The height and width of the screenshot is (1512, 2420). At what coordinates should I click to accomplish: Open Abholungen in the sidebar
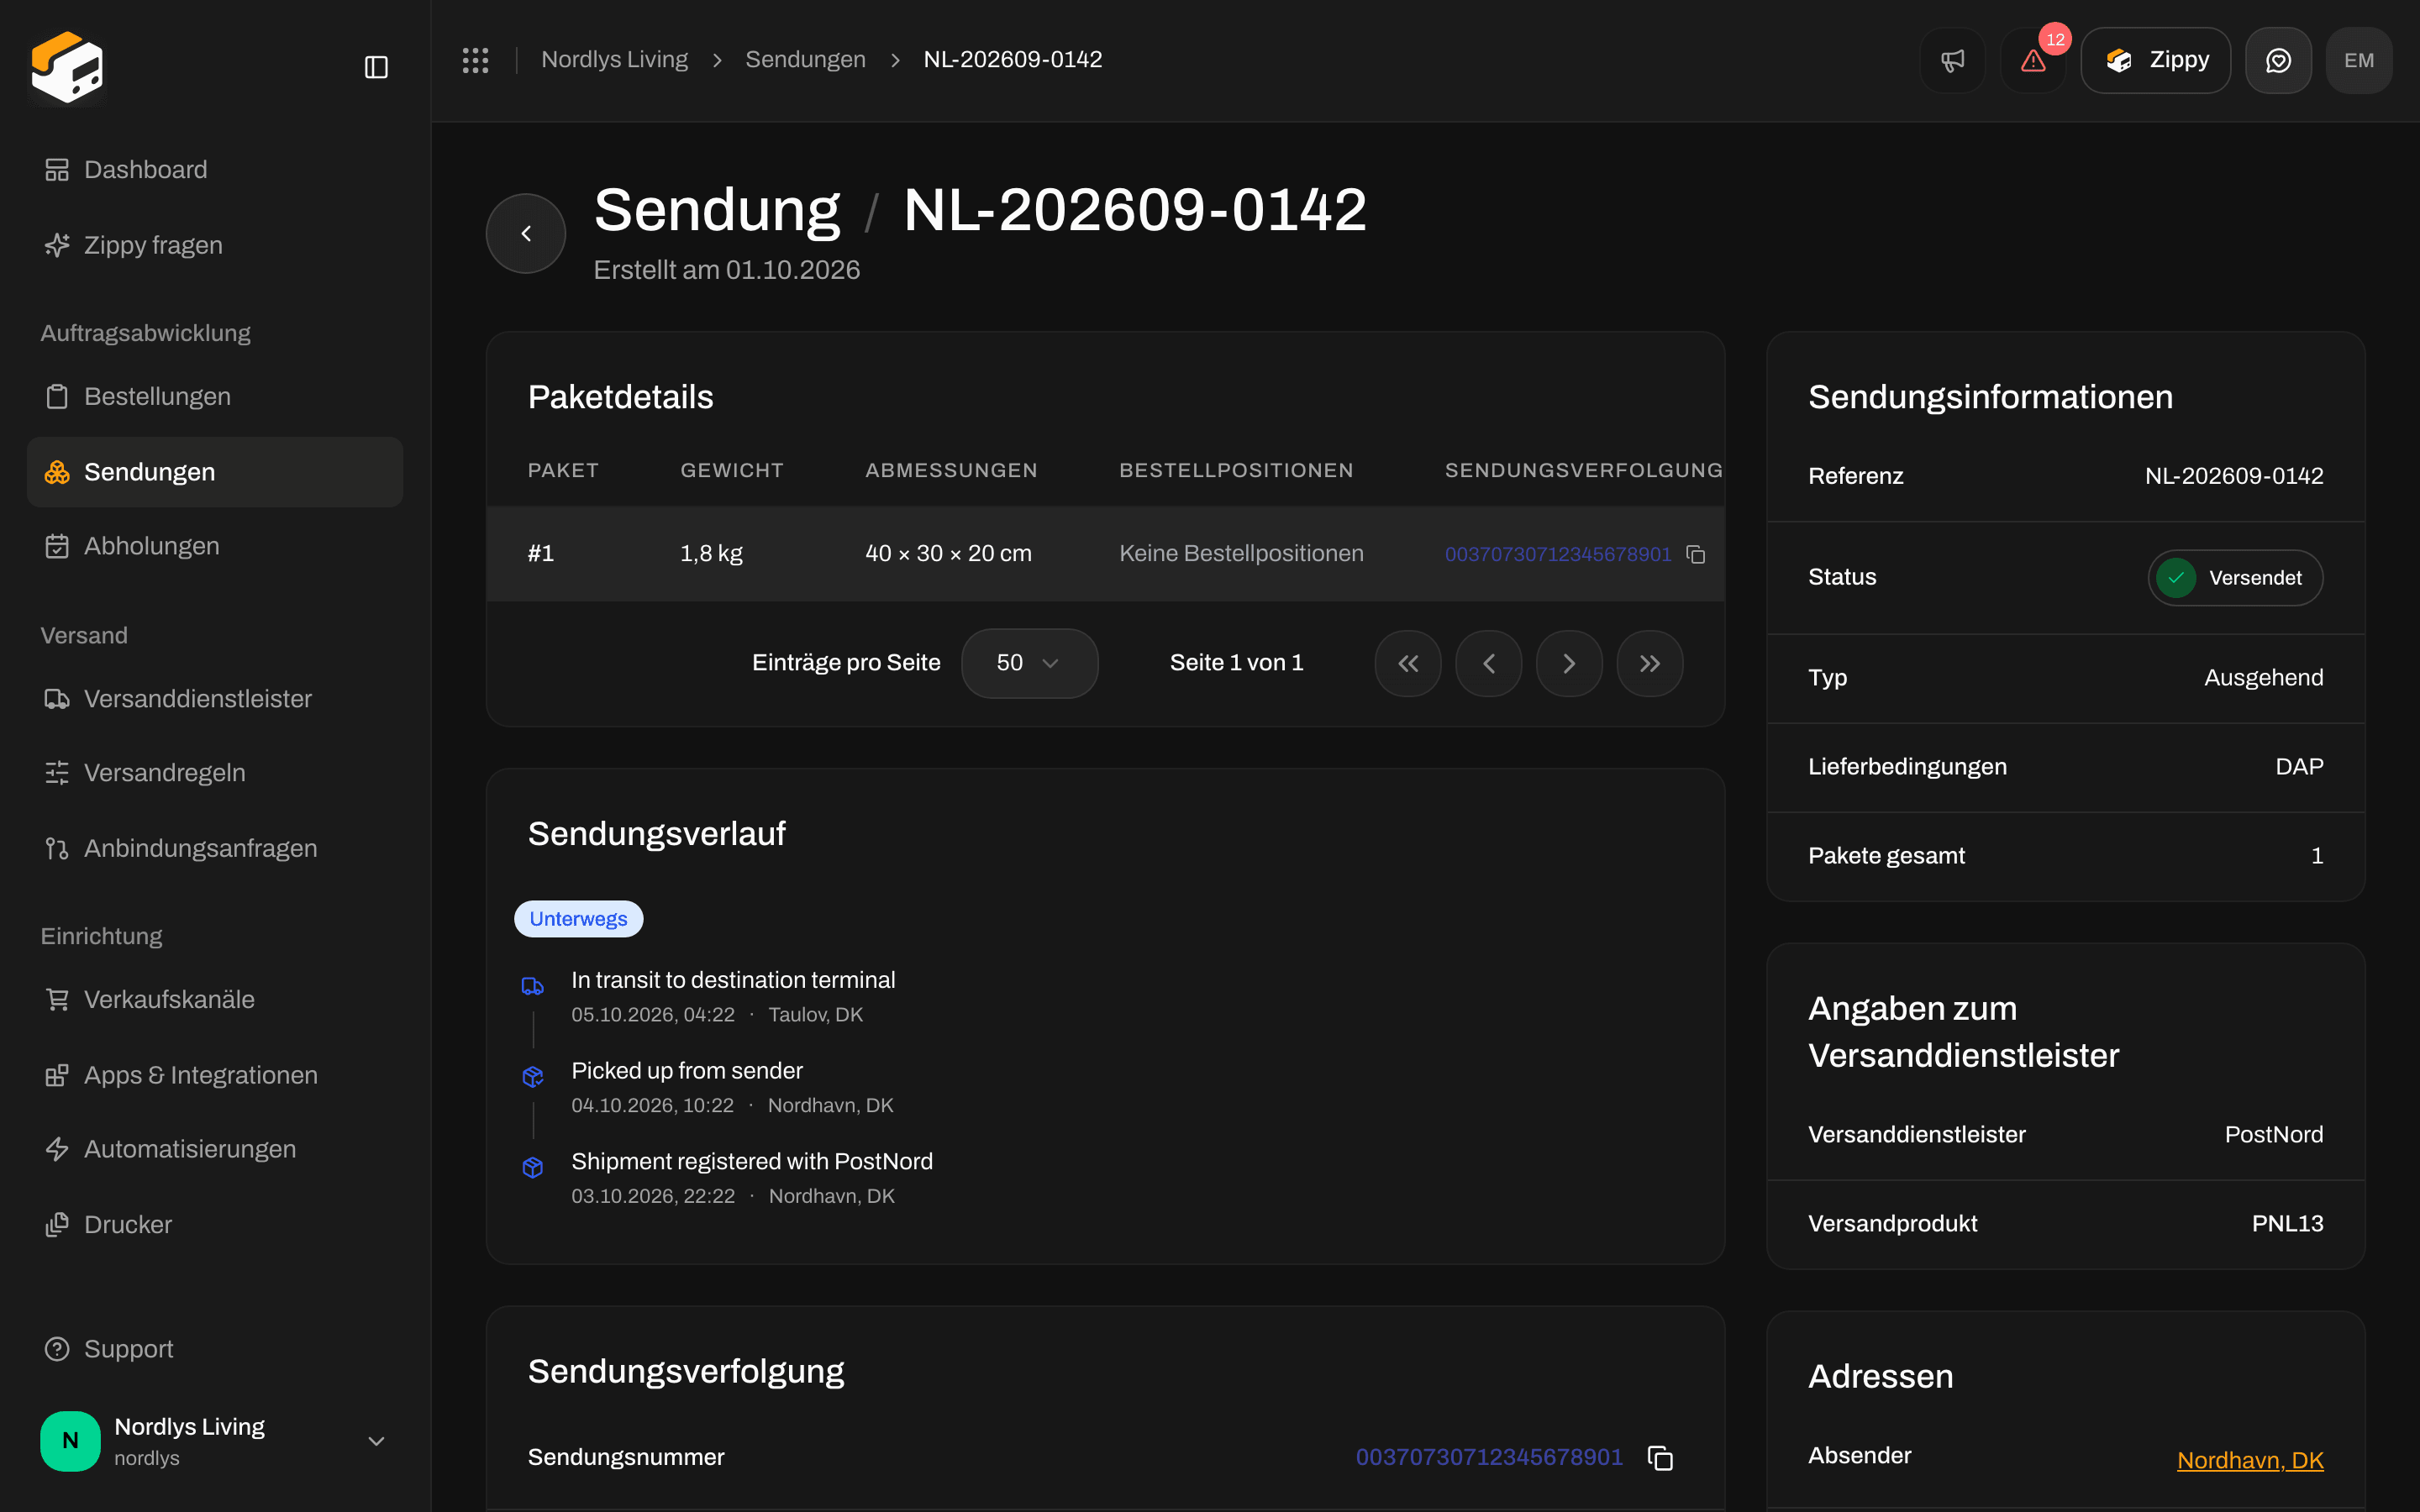pyautogui.click(x=215, y=546)
